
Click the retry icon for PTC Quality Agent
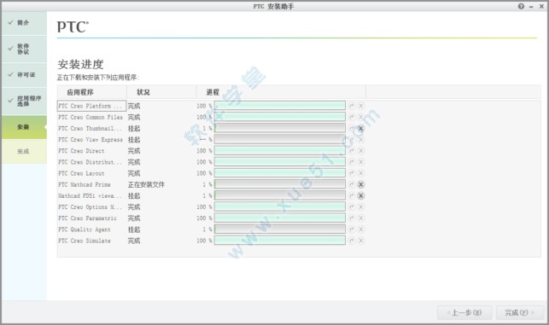tap(352, 229)
